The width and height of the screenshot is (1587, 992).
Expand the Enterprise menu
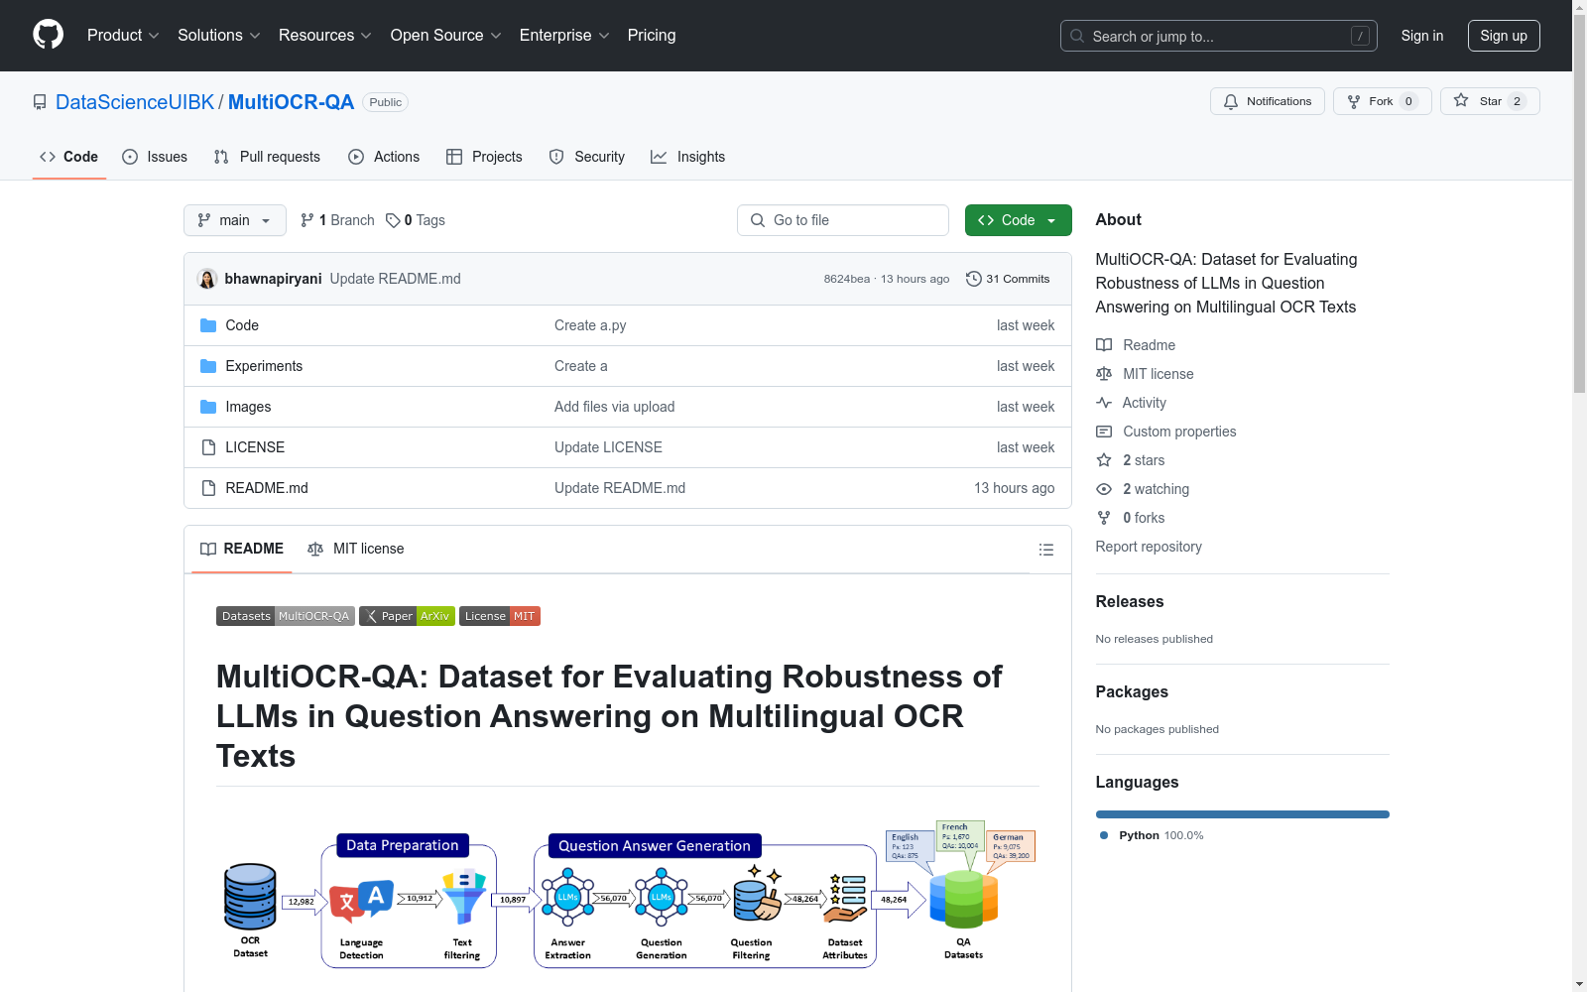coord(564,35)
